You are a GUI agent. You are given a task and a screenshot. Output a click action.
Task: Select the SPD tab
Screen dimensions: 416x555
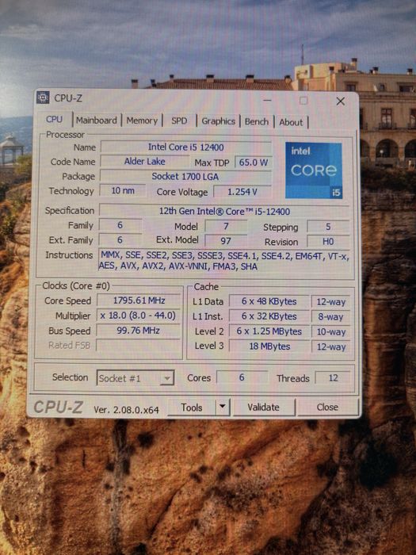tap(179, 121)
